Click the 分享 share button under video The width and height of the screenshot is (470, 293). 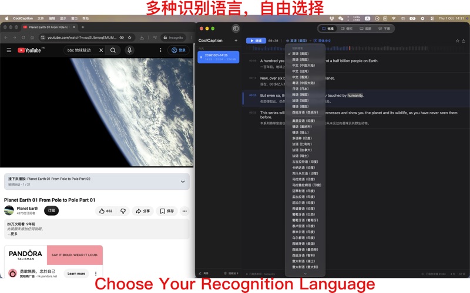pyautogui.click(x=143, y=211)
